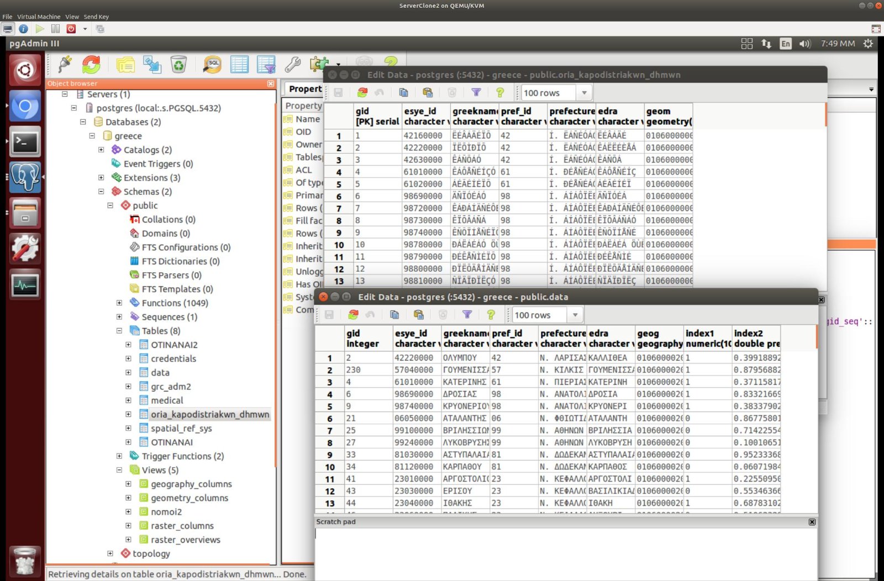Image resolution: width=884 pixels, height=581 pixels.
Task: Expand the Trigger Functions (2) node
Action: pyautogui.click(x=119, y=456)
